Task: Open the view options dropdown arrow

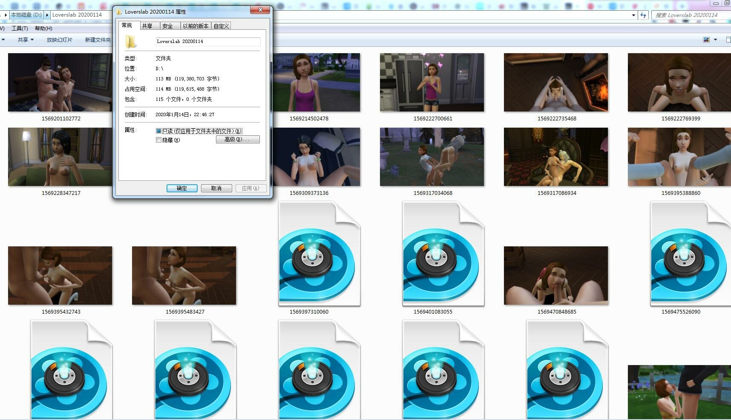Action: 715,40
